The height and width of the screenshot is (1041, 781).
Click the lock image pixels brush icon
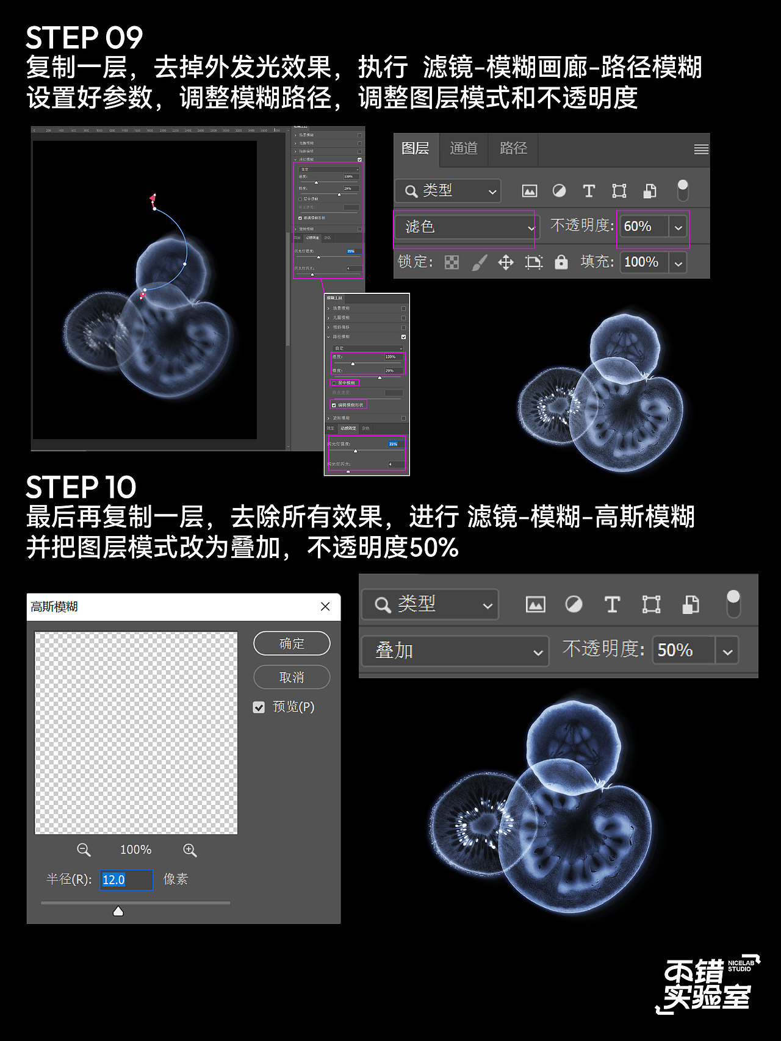click(480, 262)
